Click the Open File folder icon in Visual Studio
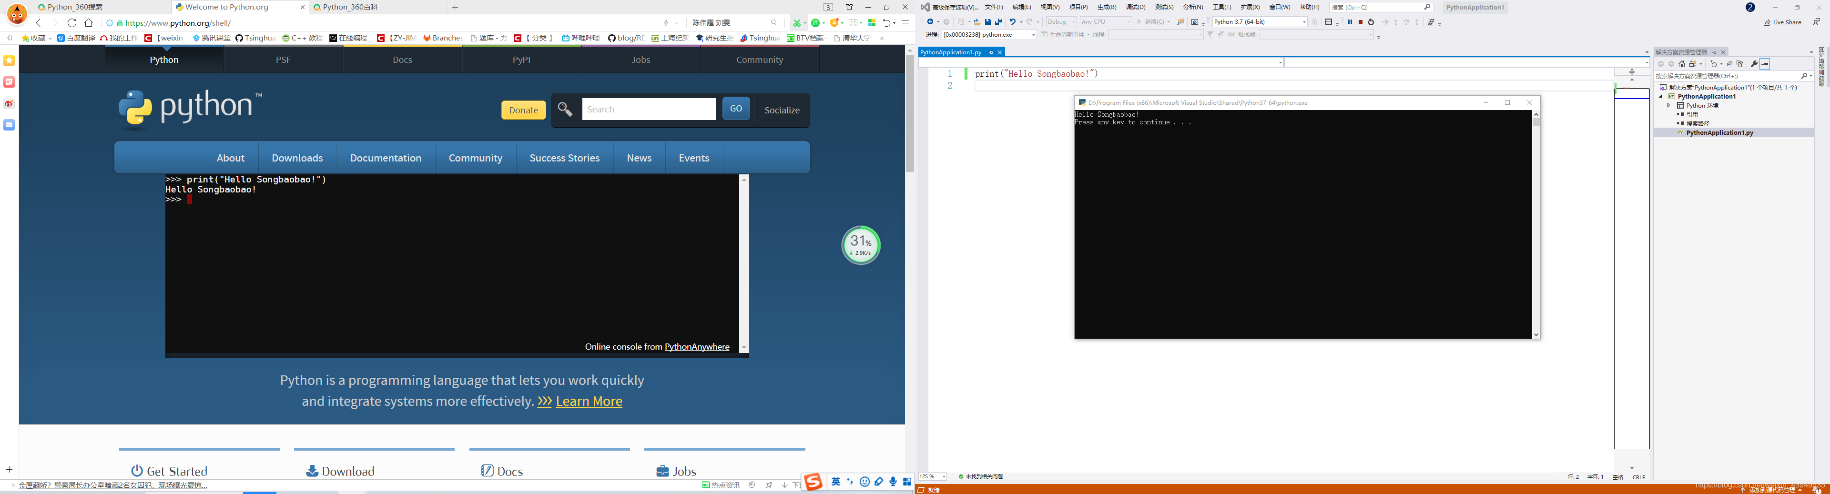 click(977, 22)
